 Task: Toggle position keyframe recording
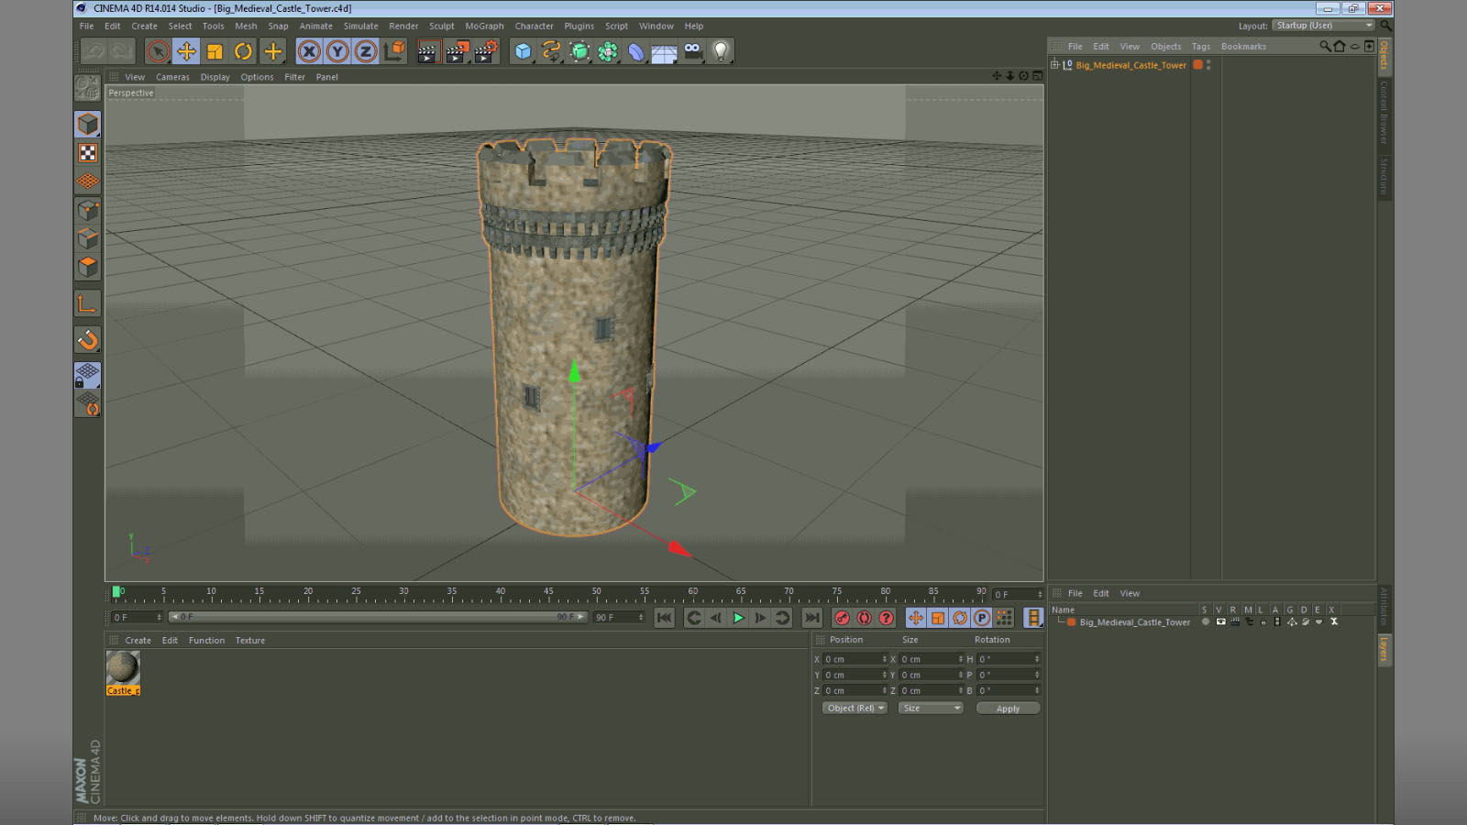(x=915, y=618)
